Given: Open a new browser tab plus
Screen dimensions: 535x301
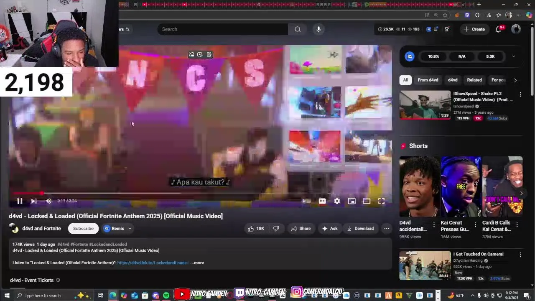Looking at the screenshot, I should (x=479, y=5).
